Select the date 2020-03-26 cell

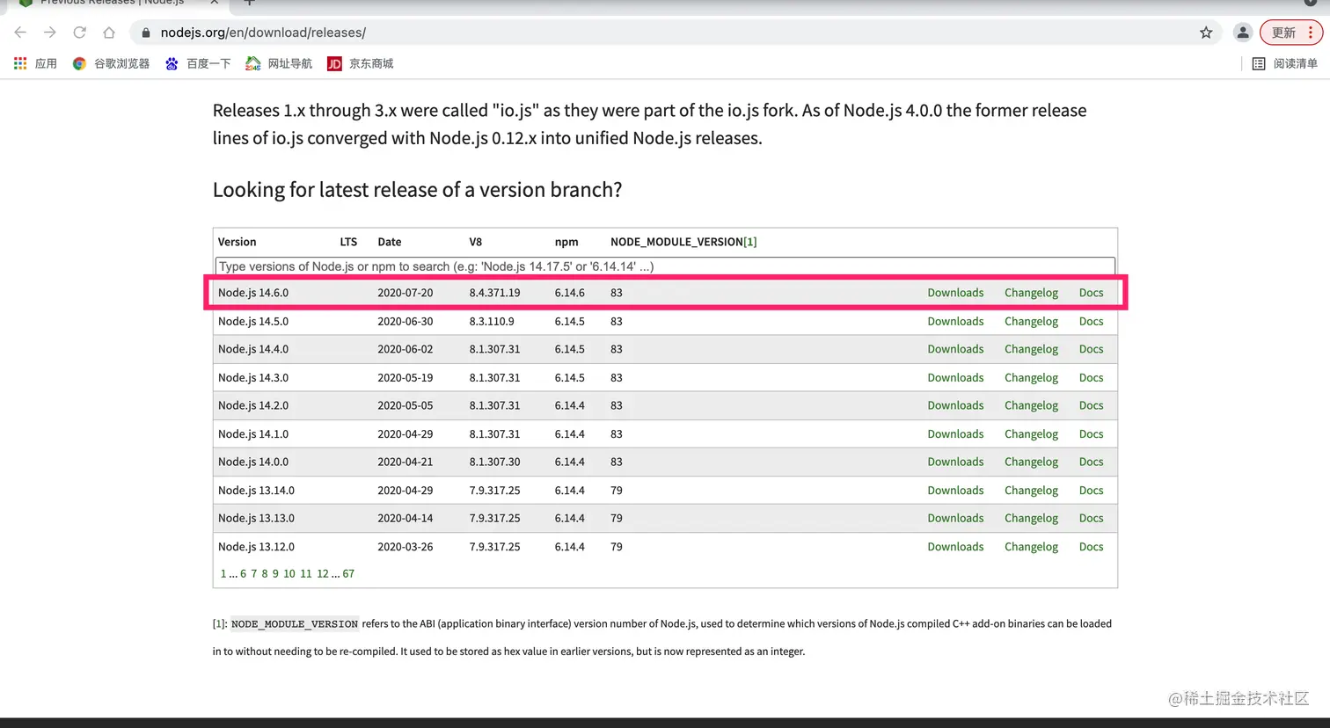pos(406,546)
